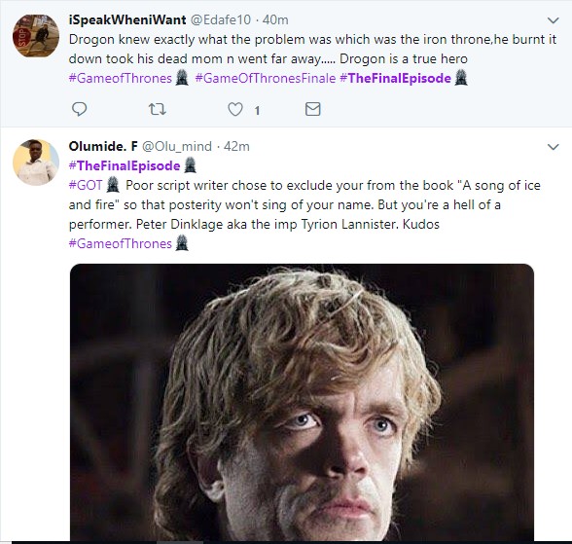Image resolution: width=572 pixels, height=544 pixels.
Task: Open the #GameOfThronesFinale hashtag
Action: coord(266,78)
